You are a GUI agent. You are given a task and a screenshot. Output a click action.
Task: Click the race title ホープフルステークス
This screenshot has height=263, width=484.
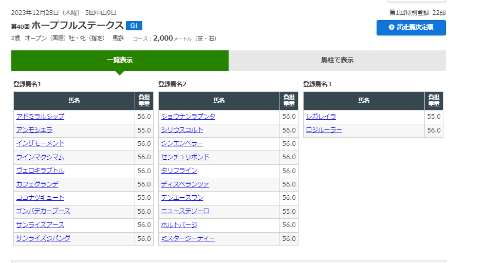[78, 25]
